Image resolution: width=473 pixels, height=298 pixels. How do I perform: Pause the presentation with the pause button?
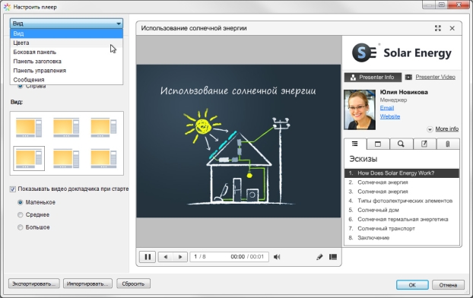click(x=148, y=257)
